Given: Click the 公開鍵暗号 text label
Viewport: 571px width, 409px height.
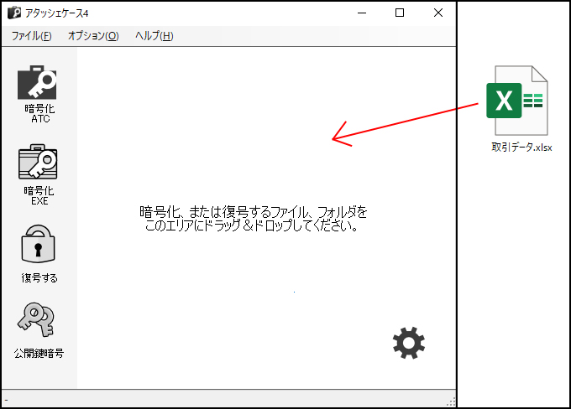Looking at the screenshot, I should pos(39,353).
